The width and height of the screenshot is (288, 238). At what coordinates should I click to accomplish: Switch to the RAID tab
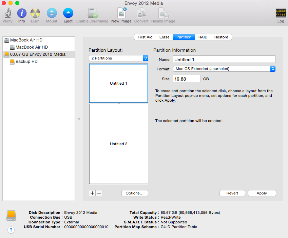pyautogui.click(x=203, y=37)
